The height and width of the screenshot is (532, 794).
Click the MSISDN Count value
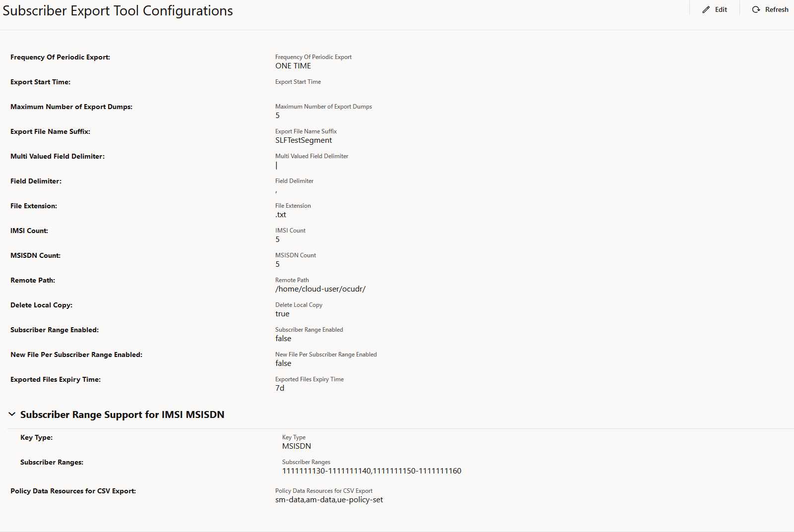(x=277, y=264)
